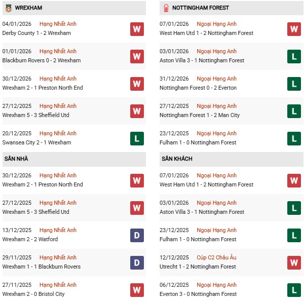Select the NOTTINGHAM FOREST team header

click(201, 8)
